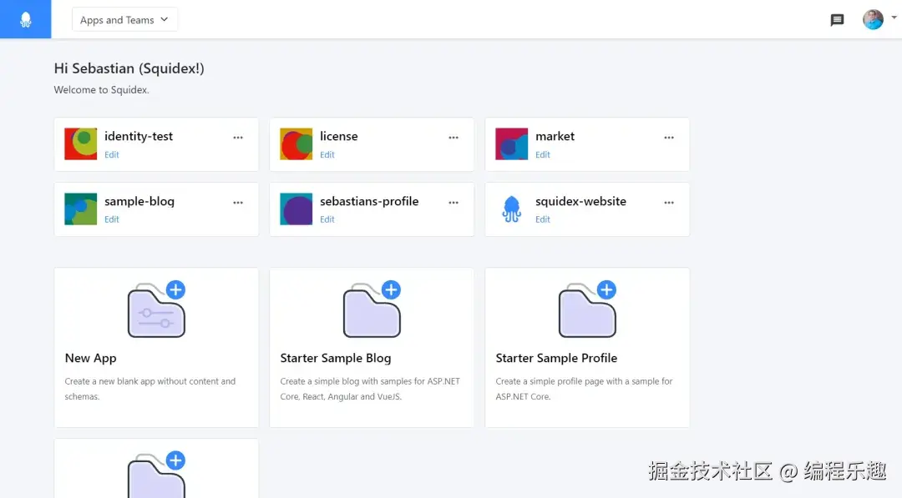Choose the Starter Sample Profile template
This screenshot has height=498, width=902.
(x=587, y=347)
